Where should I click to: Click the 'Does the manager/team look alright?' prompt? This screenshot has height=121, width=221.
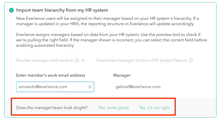coord(52,108)
